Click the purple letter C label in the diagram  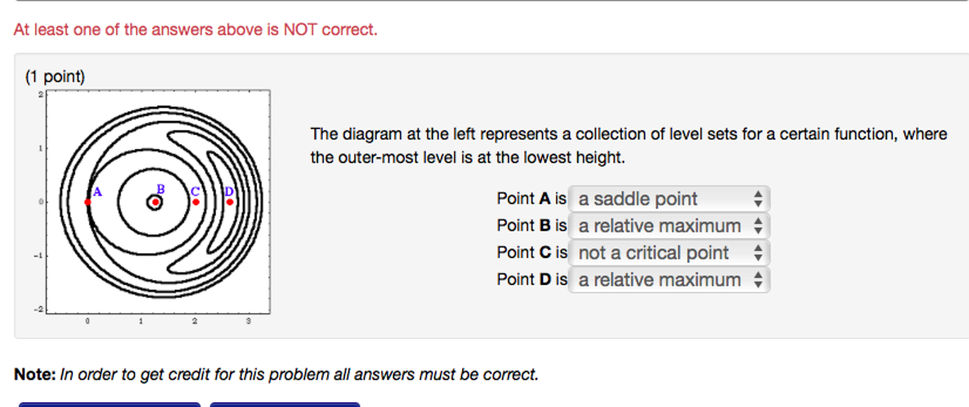coord(195,191)
